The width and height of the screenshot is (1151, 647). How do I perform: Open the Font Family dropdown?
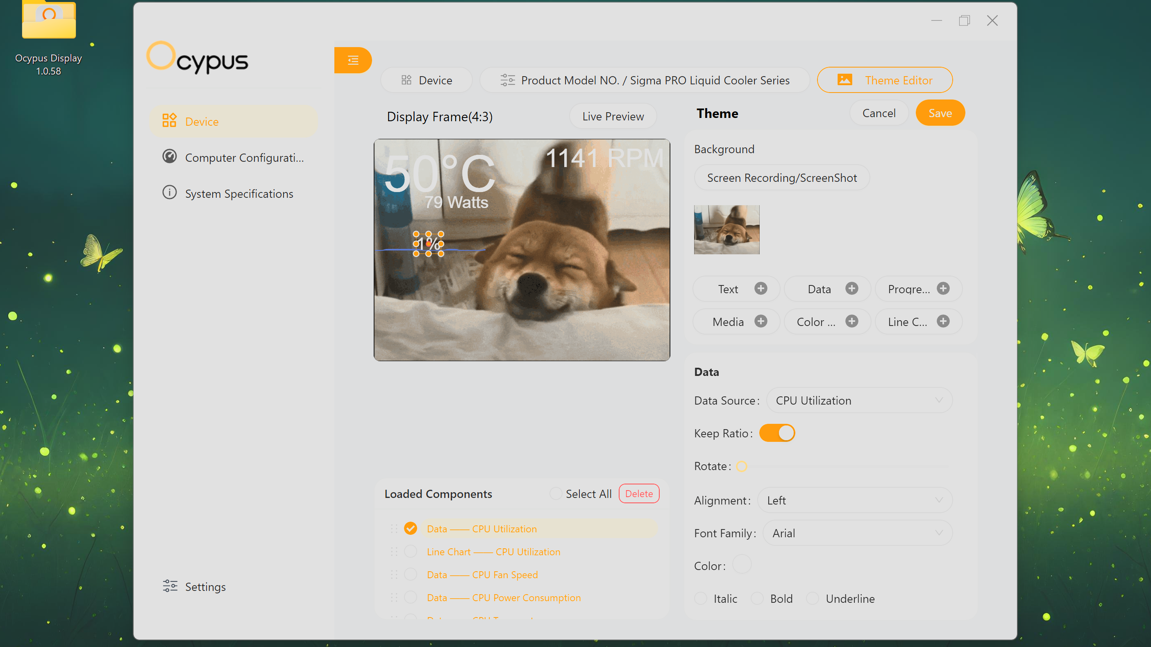(x=858, y=533)
